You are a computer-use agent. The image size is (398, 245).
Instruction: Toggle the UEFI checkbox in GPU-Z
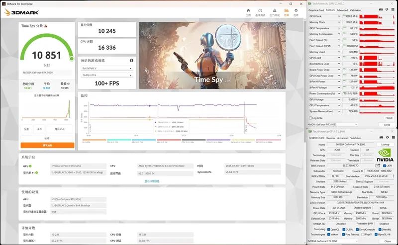tap(384, 165)
